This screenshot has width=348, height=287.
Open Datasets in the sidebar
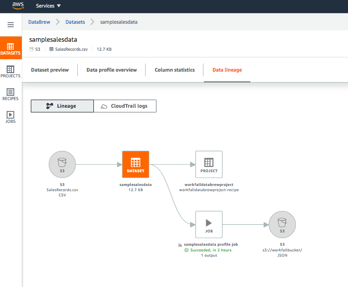(x=10, y=48)
